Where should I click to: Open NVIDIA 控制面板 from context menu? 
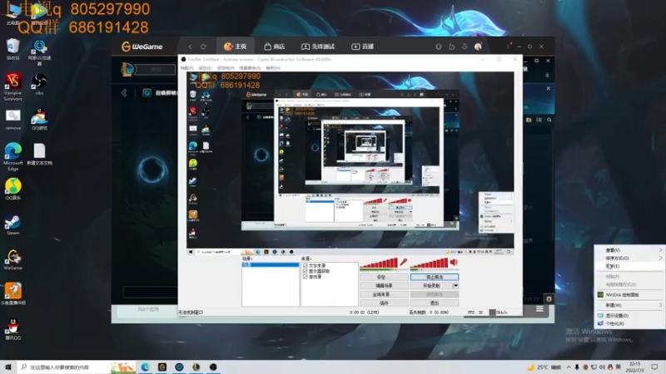tap(629, 295)
